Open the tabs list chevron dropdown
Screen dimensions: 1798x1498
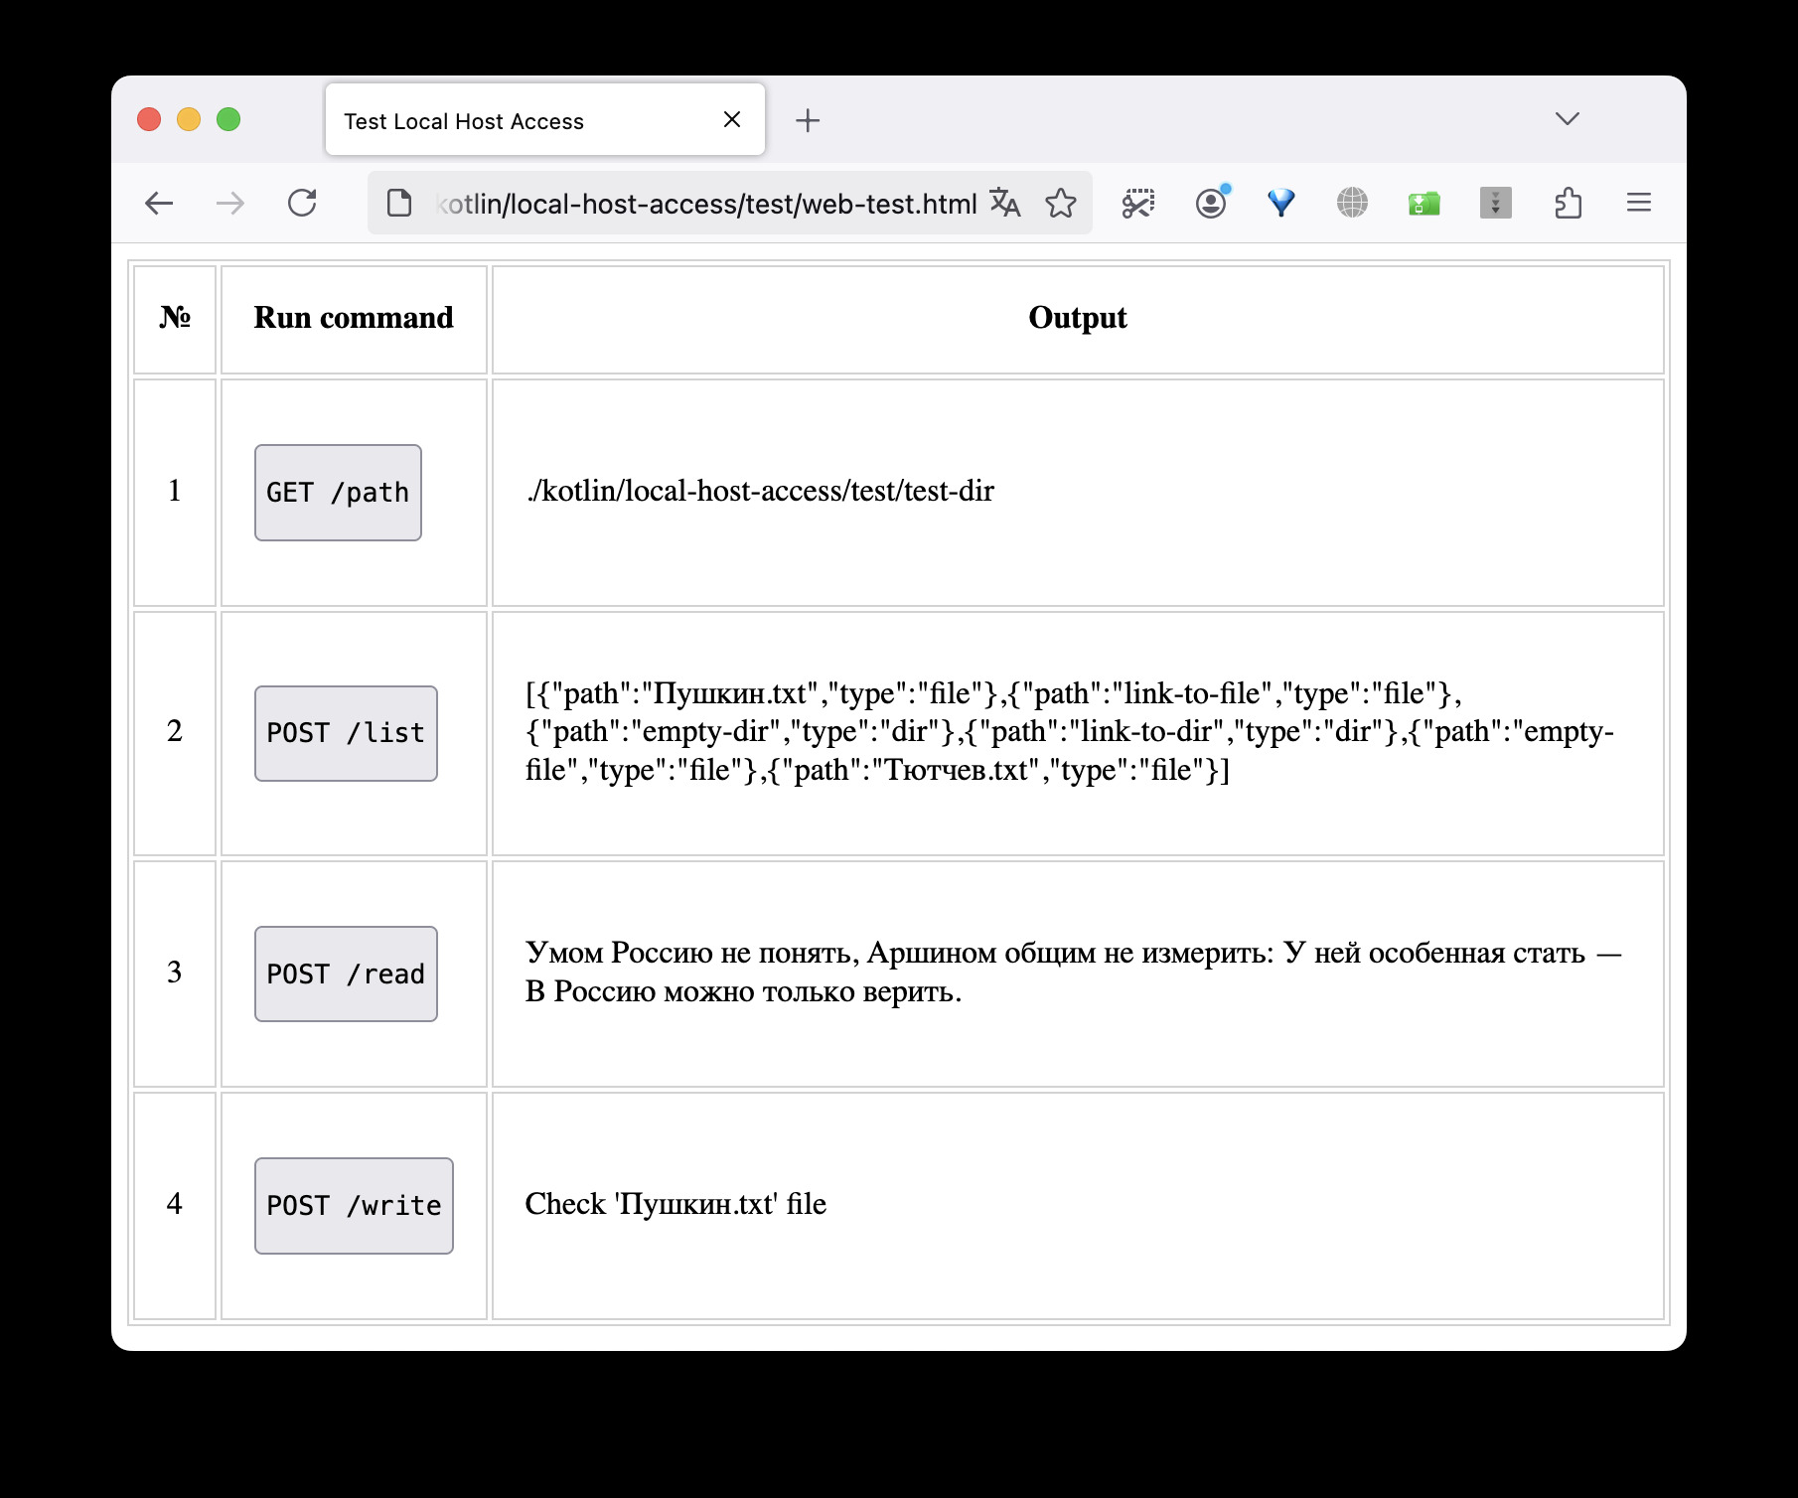click(1566, 119)
